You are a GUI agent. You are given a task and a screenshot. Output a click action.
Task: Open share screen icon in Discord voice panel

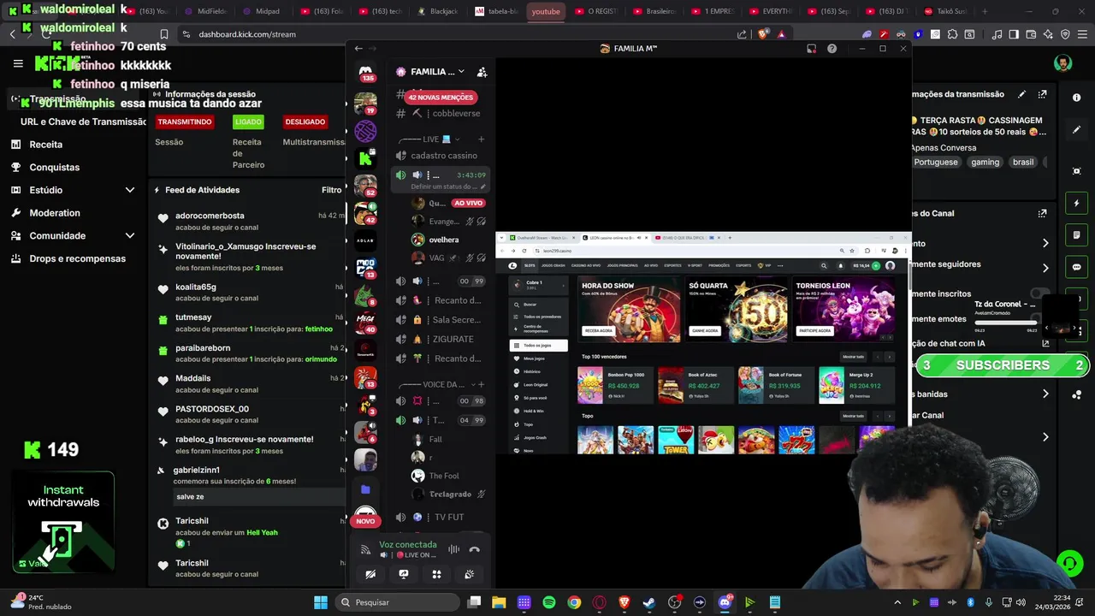[x=404, y=574]
